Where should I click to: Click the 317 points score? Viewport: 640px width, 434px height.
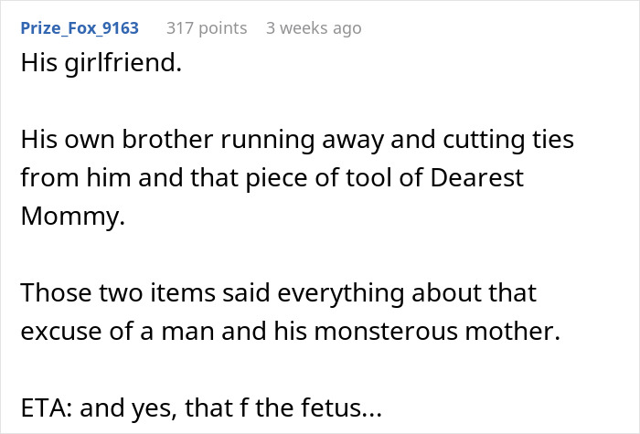[207, 28]
